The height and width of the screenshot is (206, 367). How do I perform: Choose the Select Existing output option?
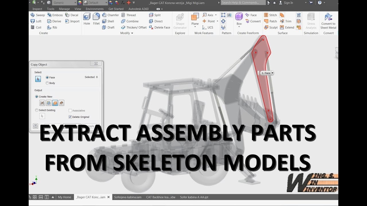click(45, 110)
